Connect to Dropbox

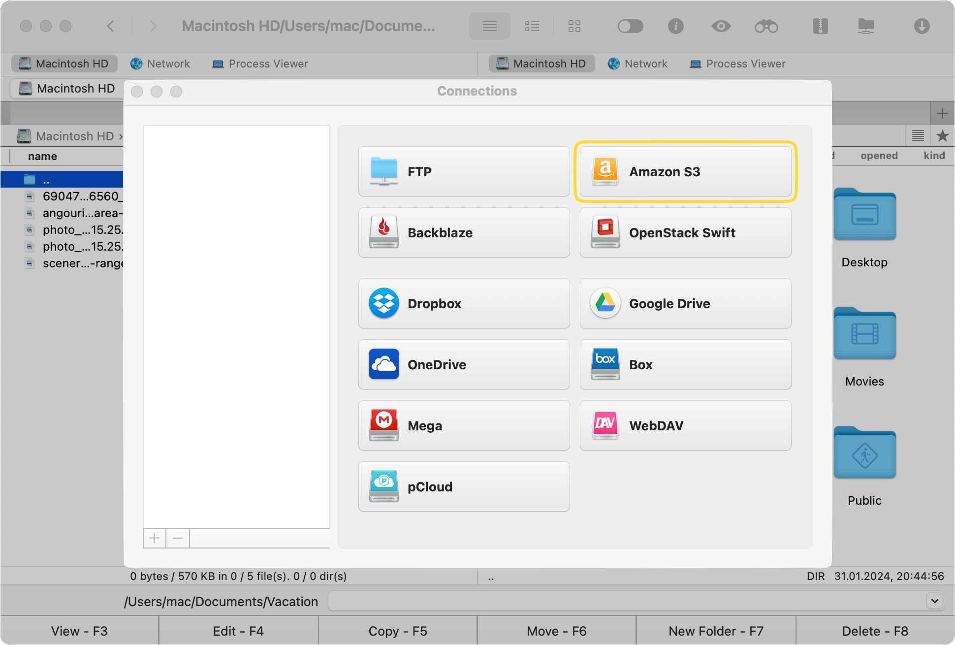(x=463, y=303)
